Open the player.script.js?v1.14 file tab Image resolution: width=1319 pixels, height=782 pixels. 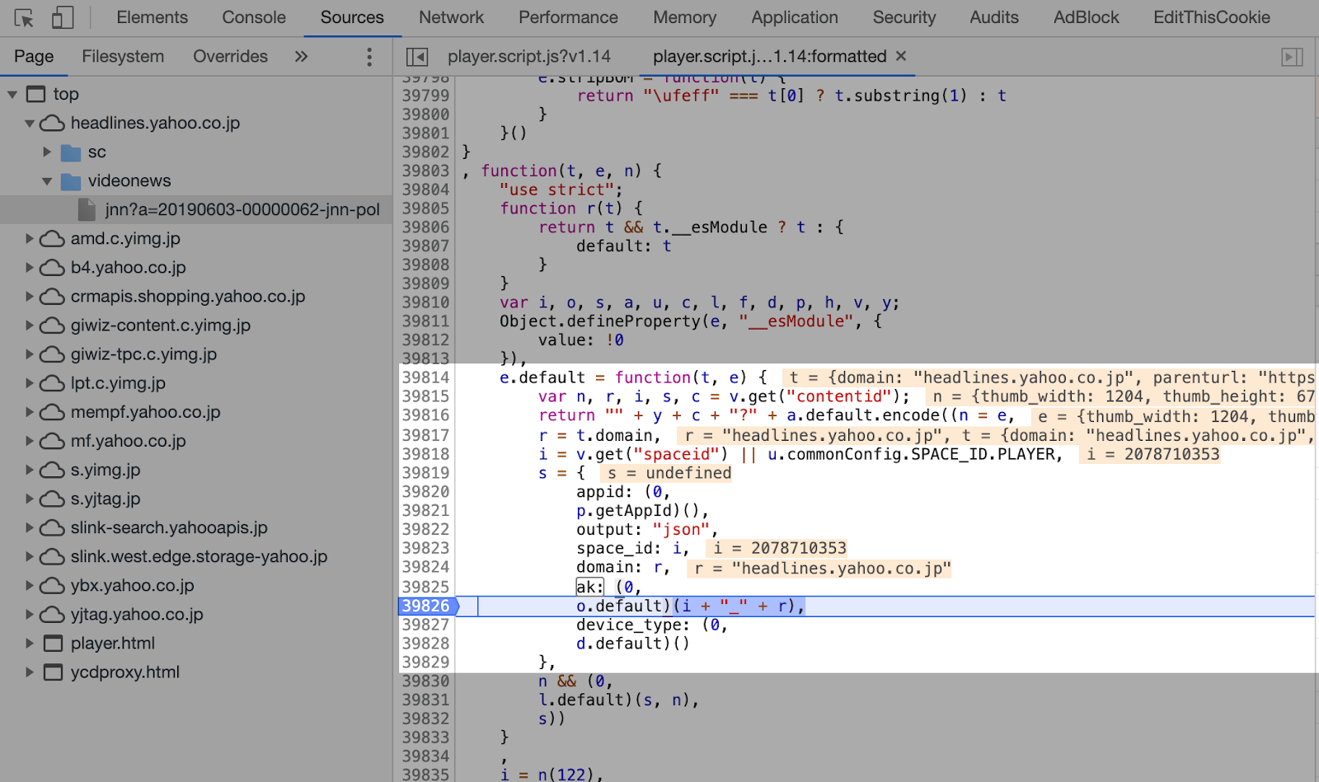point(528,56)
